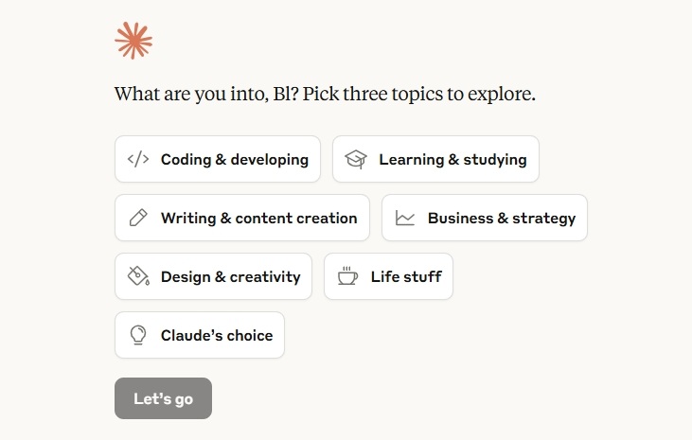692x440 pixels.
Task: Click the pencil icon for writing
Action: point(138,218)
